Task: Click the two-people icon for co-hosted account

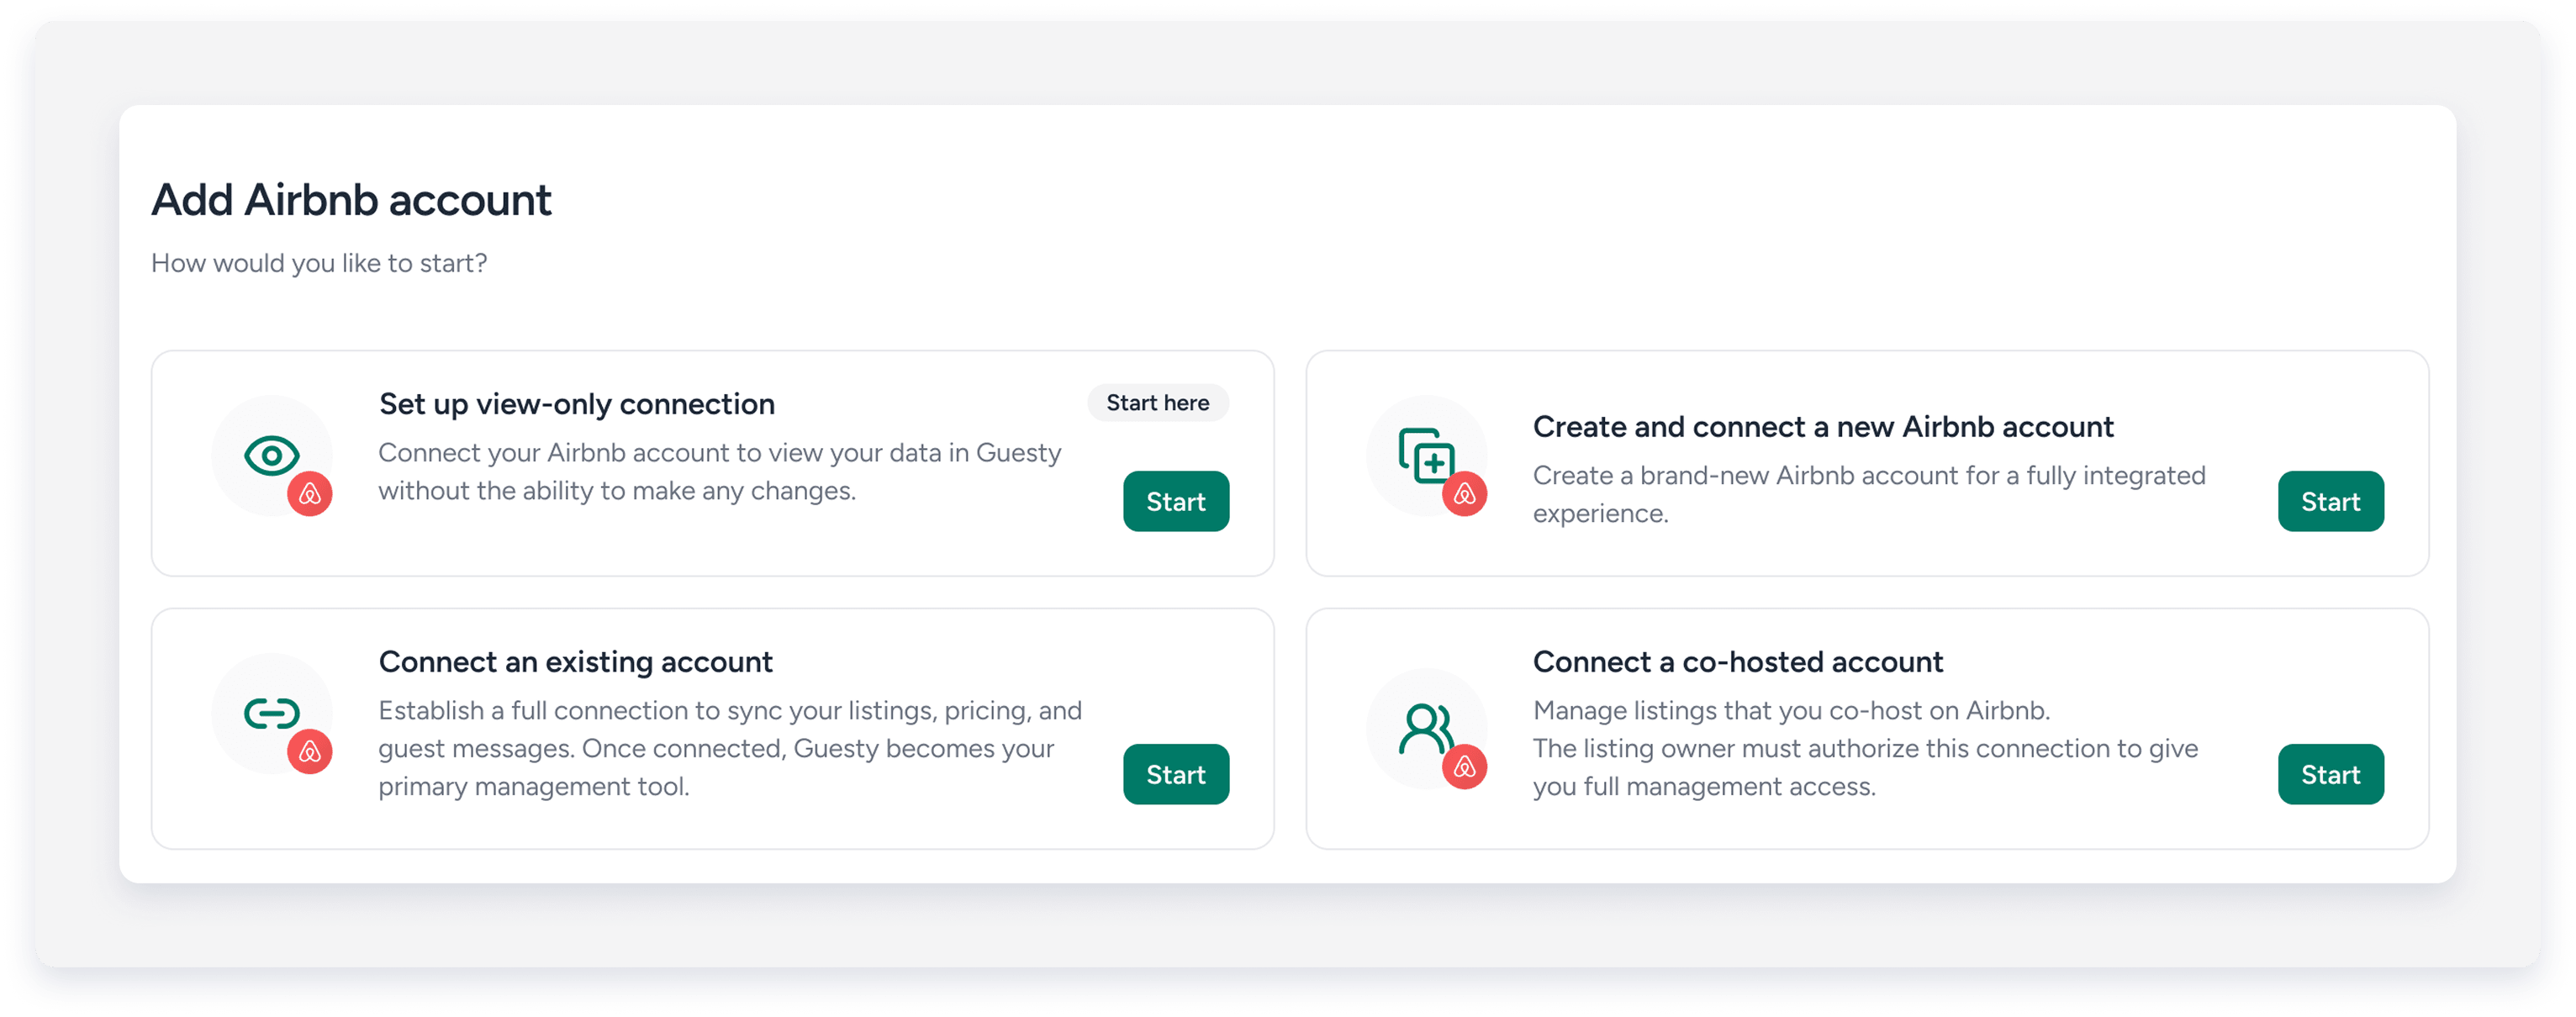Action: (1424, 728)
